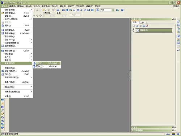181x136 pixels.
Task: Click the Copy icon in the toolbar
Action: [41, 10]
